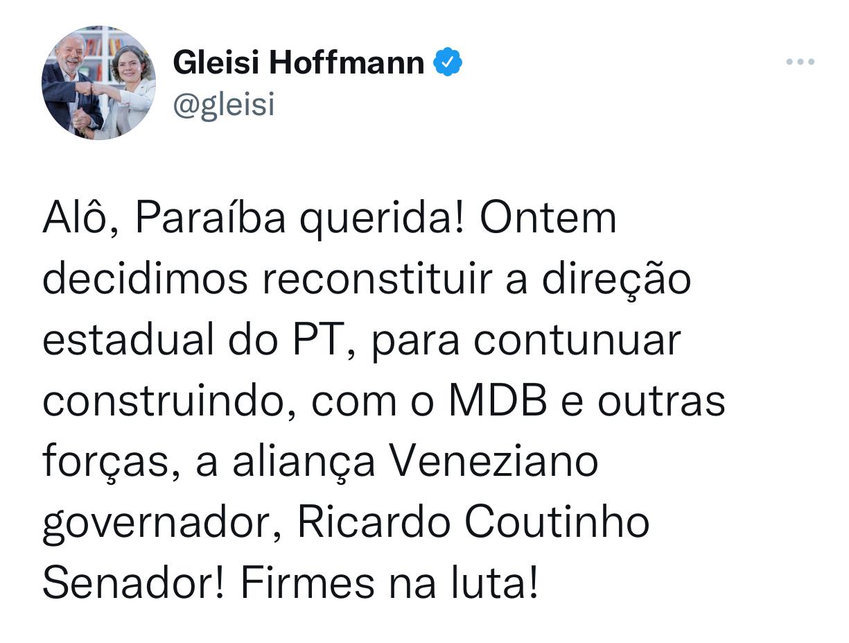Click the word "Paraíba" in the tweet
The width and height of the screenshot is (849, 643).
click(x=211, y=219)
